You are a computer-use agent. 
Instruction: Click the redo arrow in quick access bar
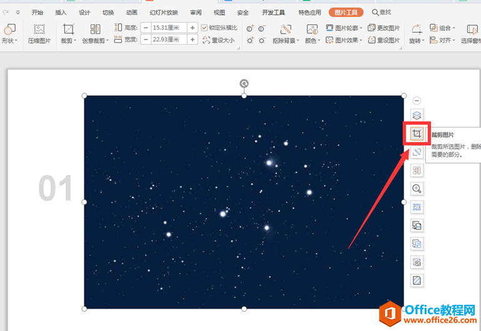tap(6, 12)
